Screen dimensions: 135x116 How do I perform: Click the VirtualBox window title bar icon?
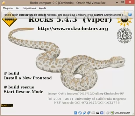[3, 3]
